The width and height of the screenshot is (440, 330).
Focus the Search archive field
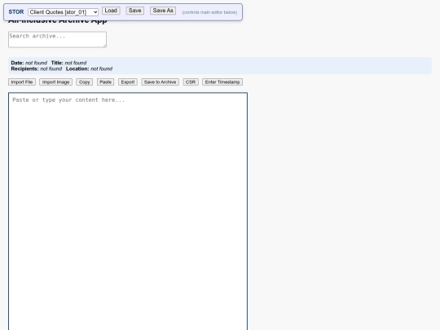(57, 40)
